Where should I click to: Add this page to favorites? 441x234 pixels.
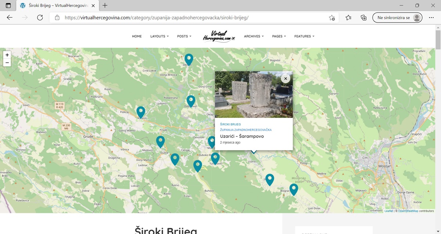pyautogui.click(x=332, y=18)
